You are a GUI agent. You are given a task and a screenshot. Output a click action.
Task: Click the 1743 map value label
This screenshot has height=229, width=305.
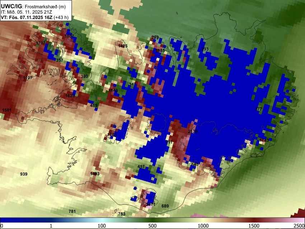coord(264,140)
